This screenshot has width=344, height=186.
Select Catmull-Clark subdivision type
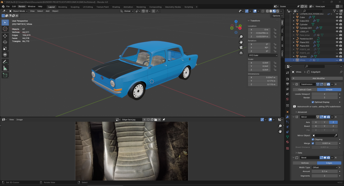pyautogui.click(x=305, y=90)
